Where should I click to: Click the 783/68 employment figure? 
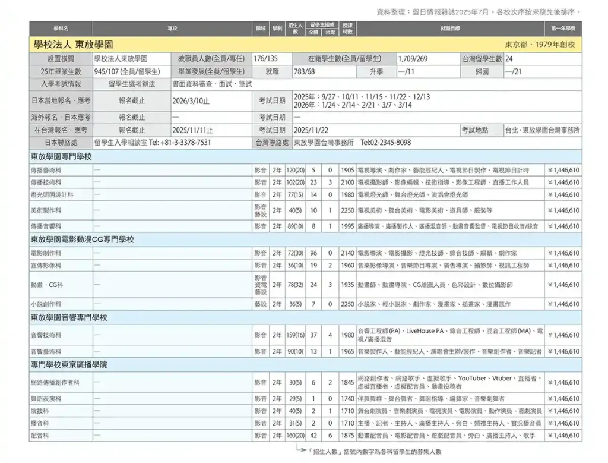point(305,72)
